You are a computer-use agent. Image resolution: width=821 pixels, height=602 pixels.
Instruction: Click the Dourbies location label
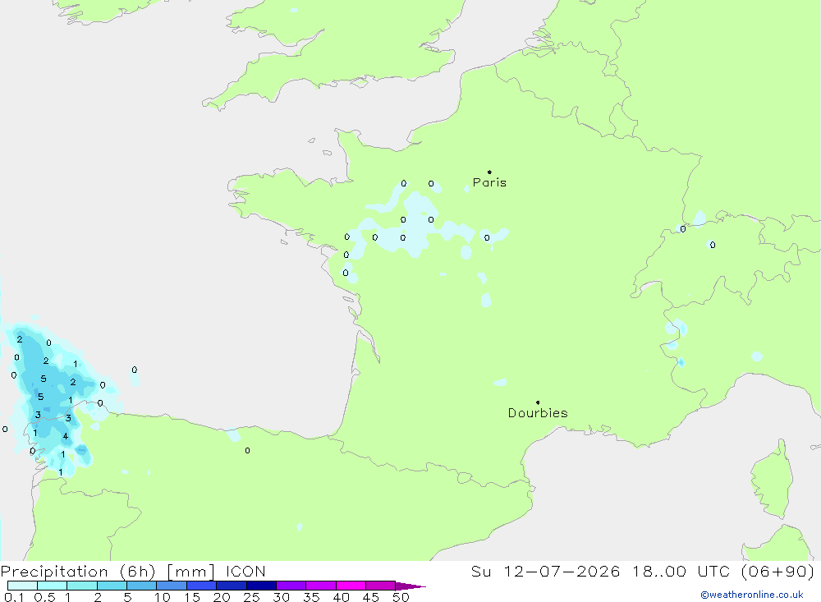(x=538, y=413)
